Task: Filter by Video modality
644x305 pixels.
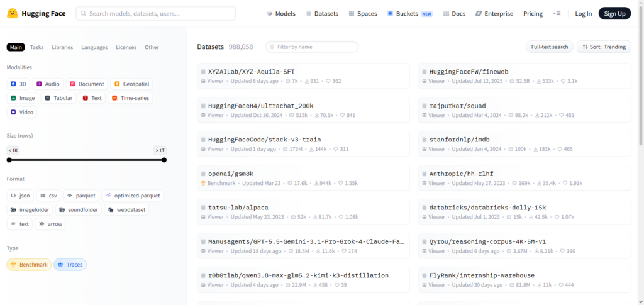Action: click(22, 112)
